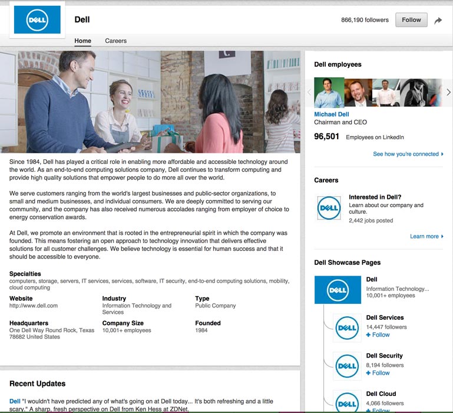Click the Dell company name in the header
The image size is (453, 413).
tap(82, 19)
